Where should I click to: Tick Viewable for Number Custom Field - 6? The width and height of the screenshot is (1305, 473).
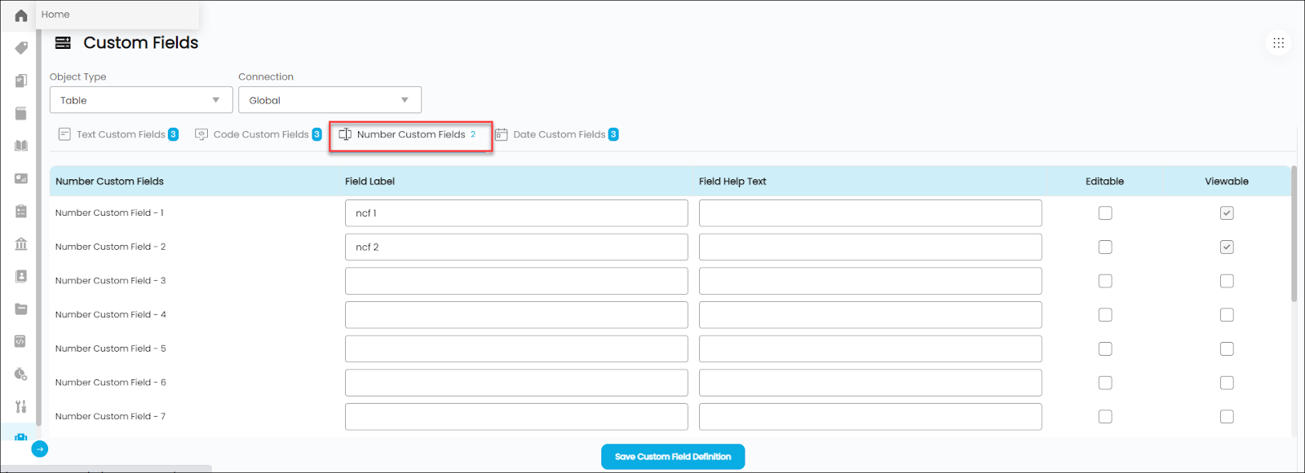pos(1227,383)
